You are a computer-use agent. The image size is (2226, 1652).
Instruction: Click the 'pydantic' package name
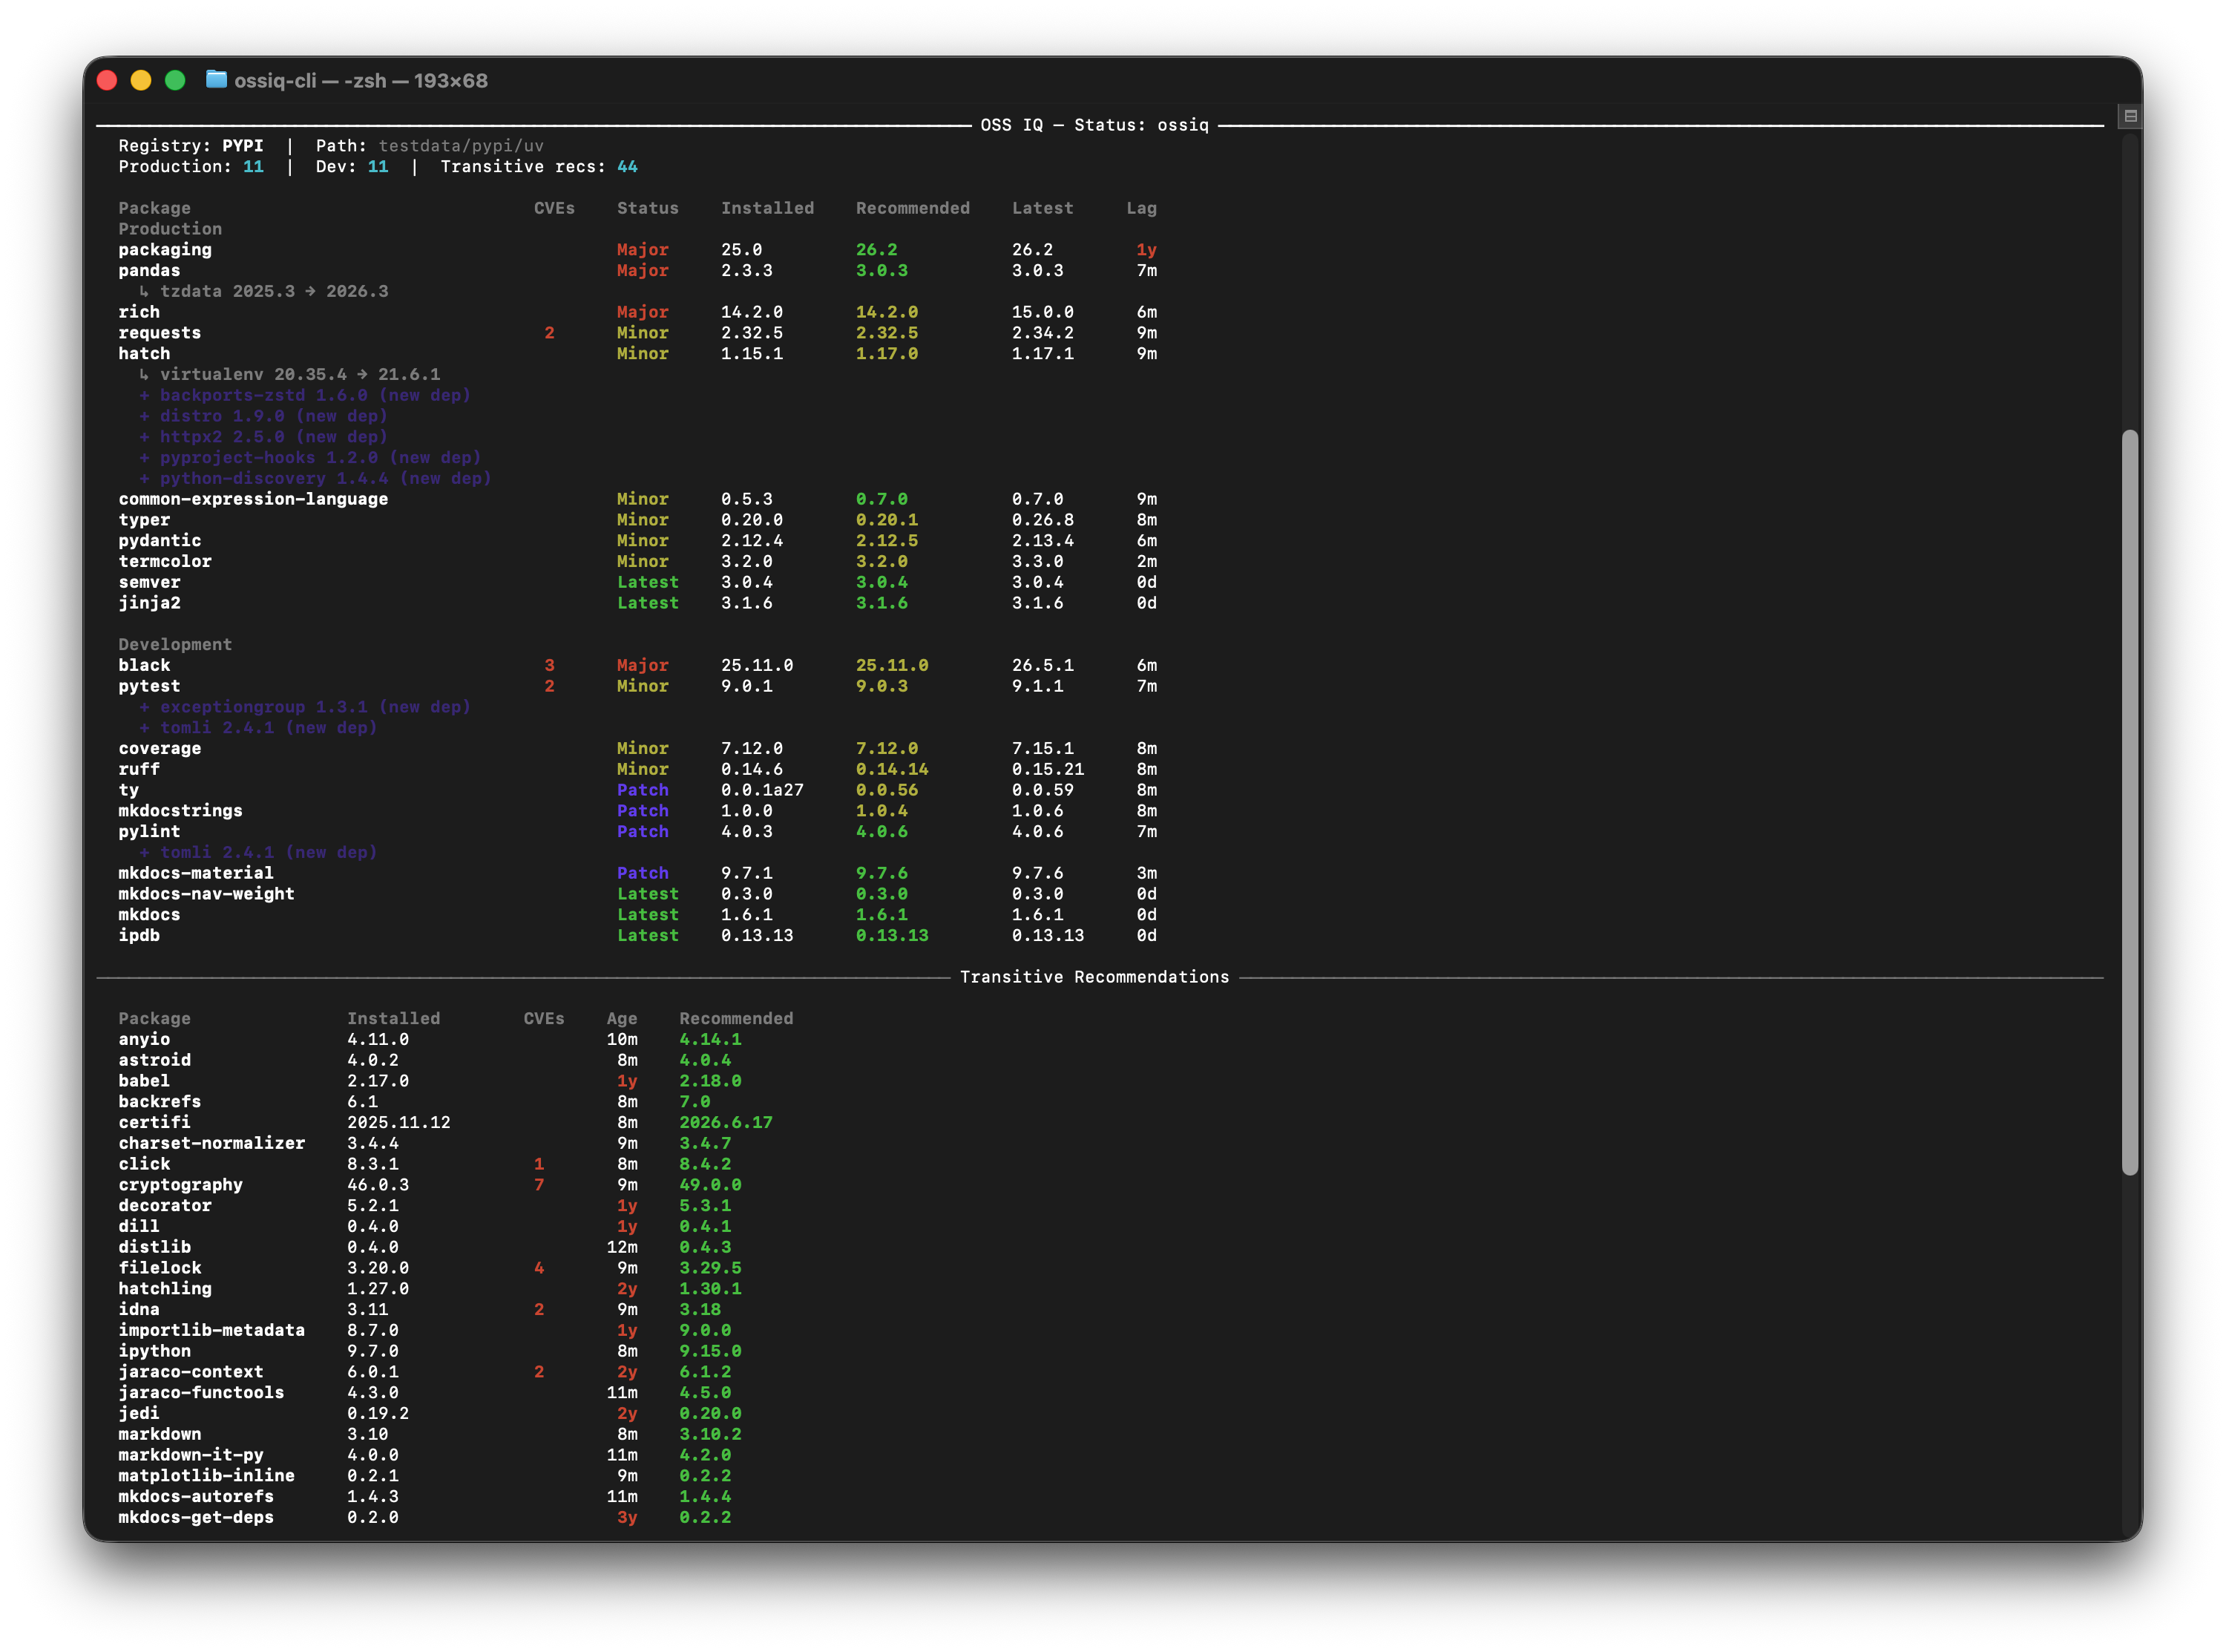tap(160, 541)
